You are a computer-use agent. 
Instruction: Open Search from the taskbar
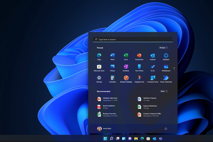(111, 139)
